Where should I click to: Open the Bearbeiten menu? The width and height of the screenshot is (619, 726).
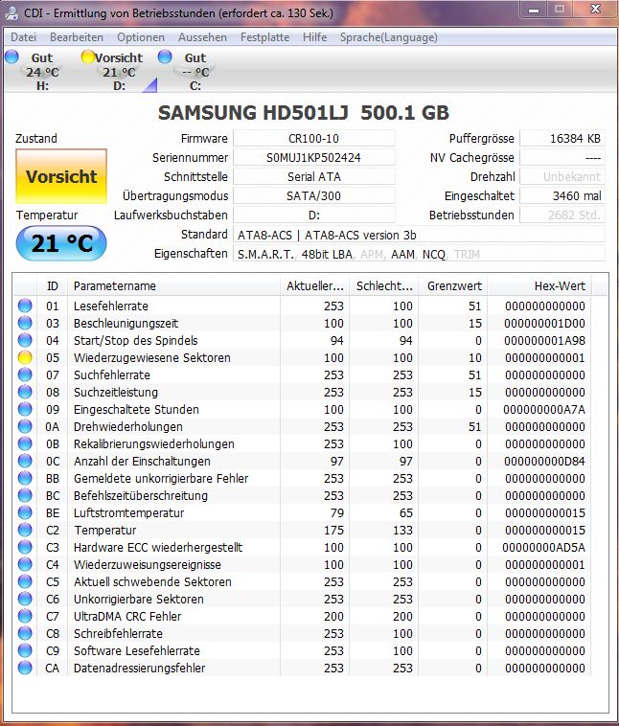click(x=77, y=37)
